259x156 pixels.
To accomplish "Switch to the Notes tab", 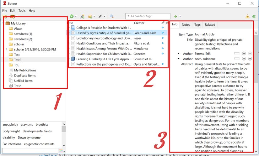I will point(186,24).
